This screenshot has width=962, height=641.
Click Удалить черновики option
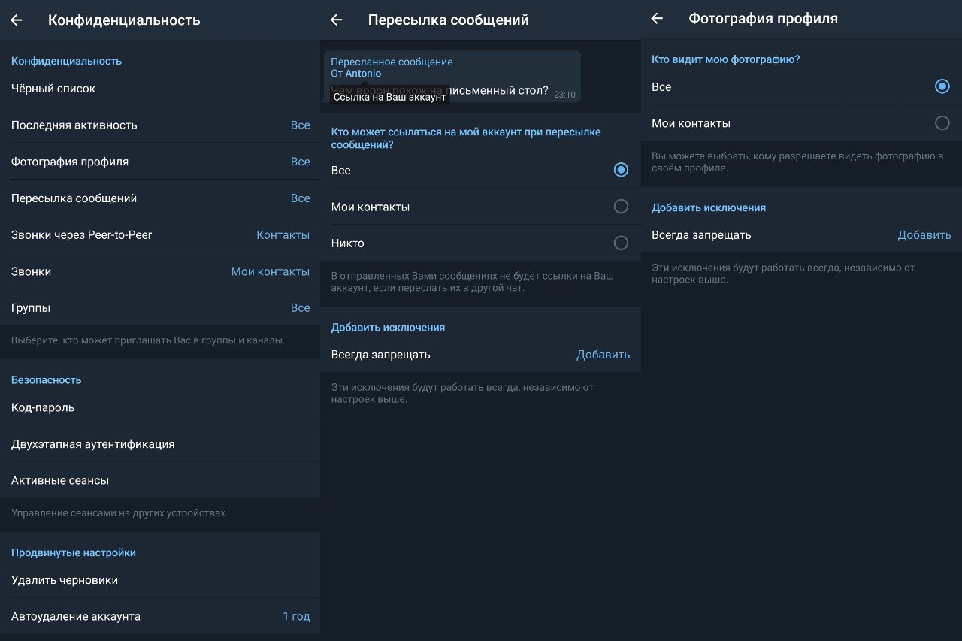(159, 580)
